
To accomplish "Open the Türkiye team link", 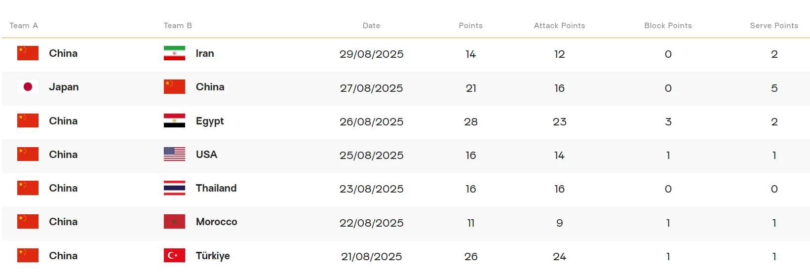I will (213, 256).
